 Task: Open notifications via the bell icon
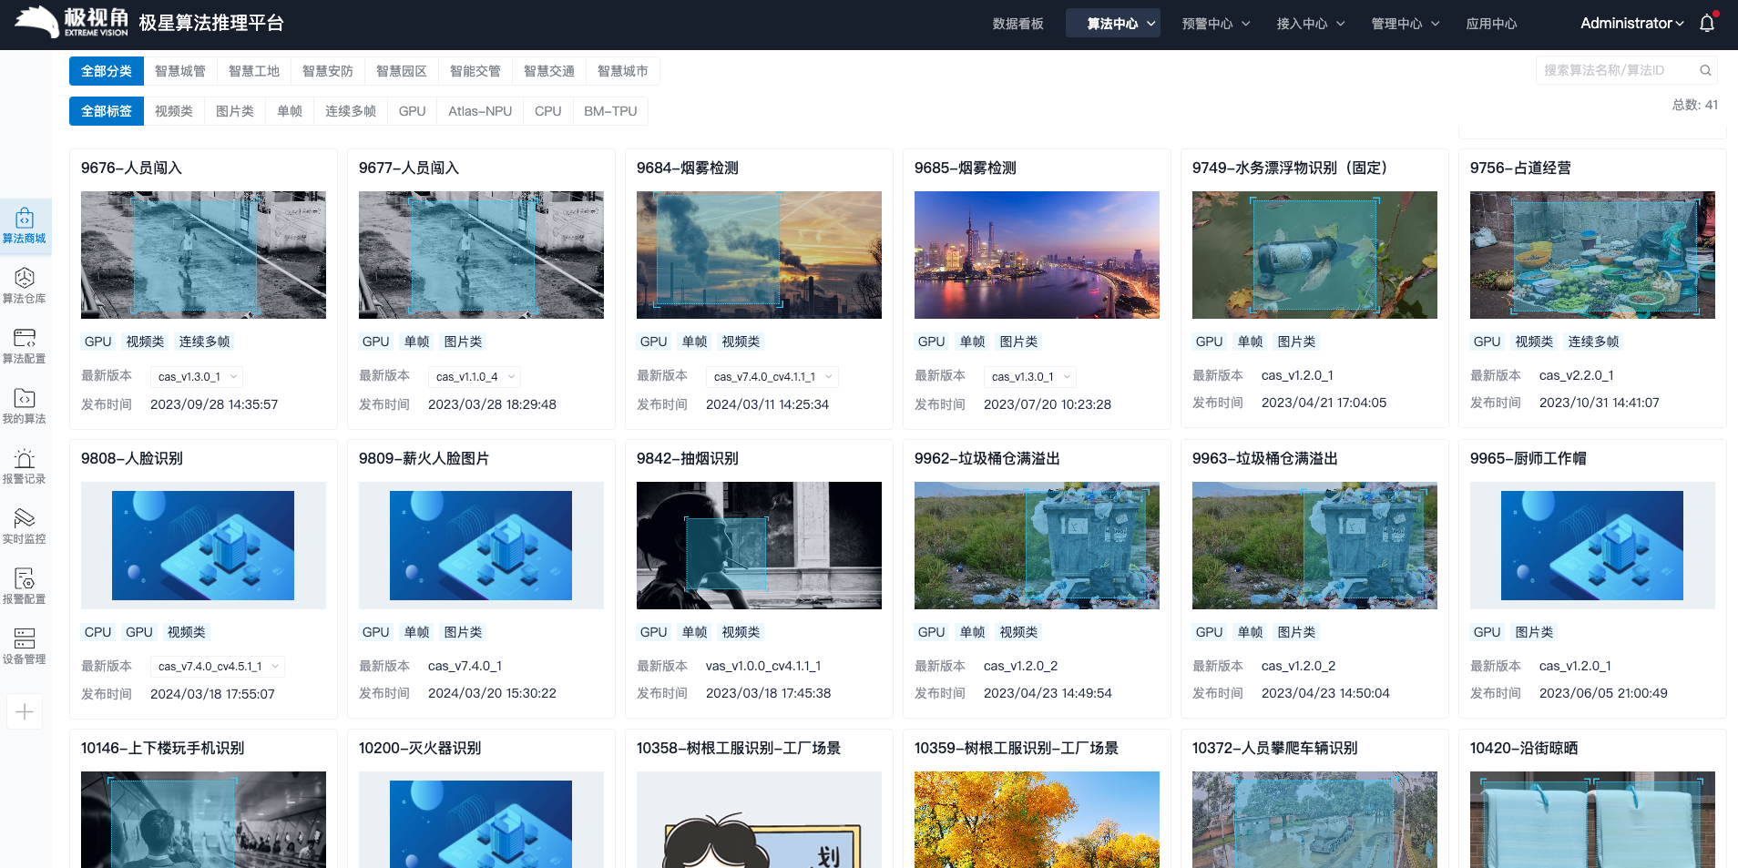tap(1705, 23)
